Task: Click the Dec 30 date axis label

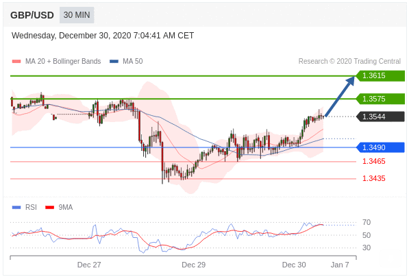Action: click(x=294, y=265)
